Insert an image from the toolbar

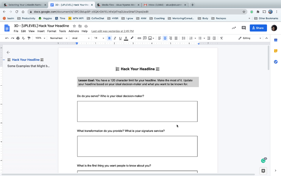tap(150, 38)
